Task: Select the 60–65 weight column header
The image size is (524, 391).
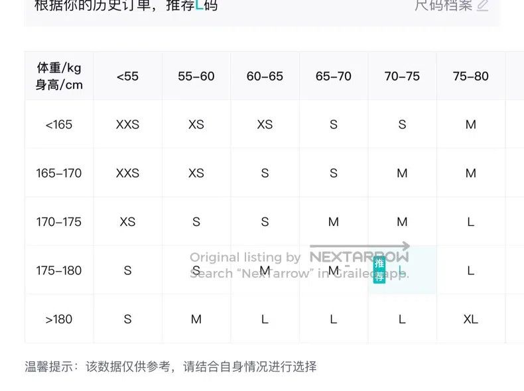Action: click(x=265, y=76)
